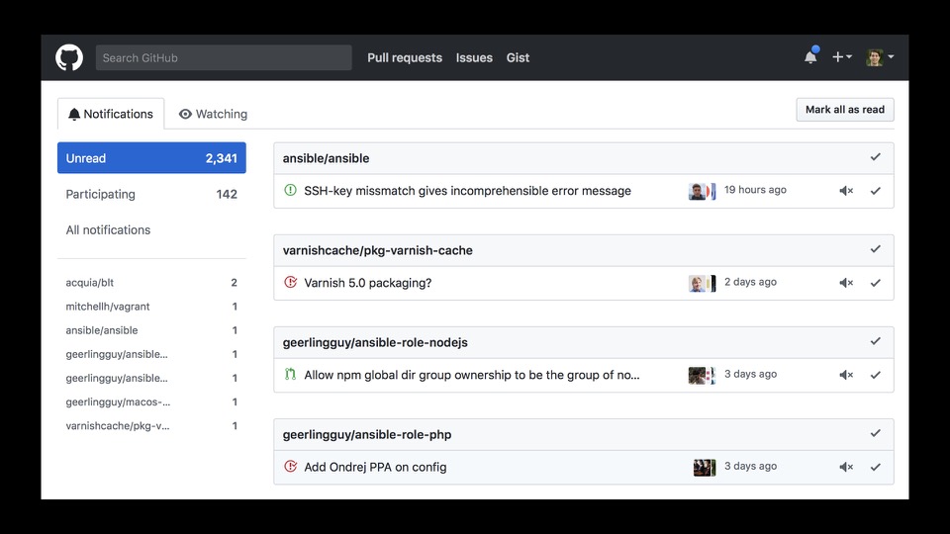
Task: Mark SSH-key missmatch notification as read
Action: 875,191
